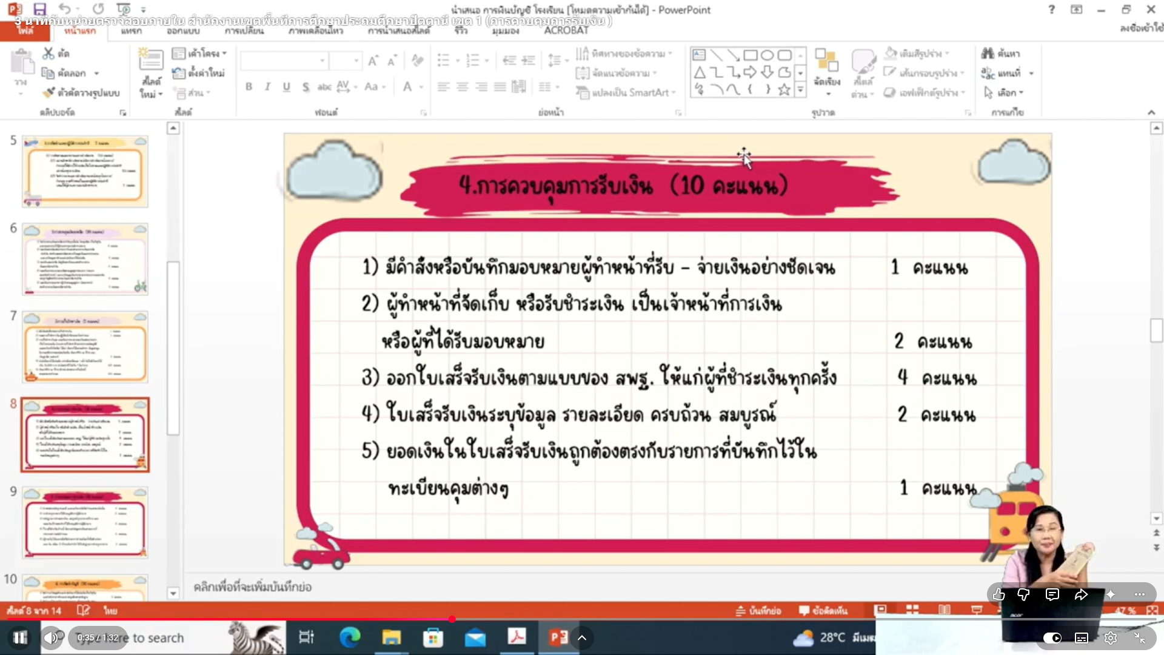Open the ACROBAT ribbon tab
The width and height of the screenshot is (1164, 655).
566,31
